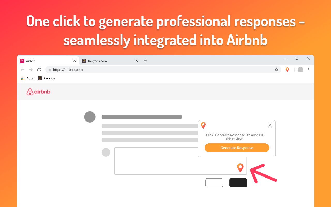Screen dimensions: 331x207
Task: Minimize the browser window
Action: coord(286,58)
